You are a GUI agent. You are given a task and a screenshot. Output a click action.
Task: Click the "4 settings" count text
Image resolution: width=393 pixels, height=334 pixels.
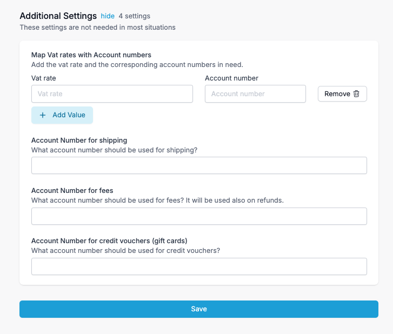[135, 16]
